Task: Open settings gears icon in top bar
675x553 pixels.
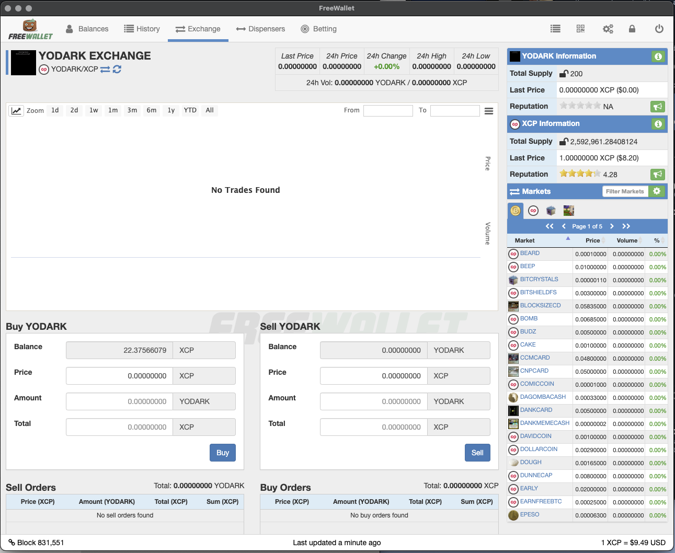Action: 608,29
